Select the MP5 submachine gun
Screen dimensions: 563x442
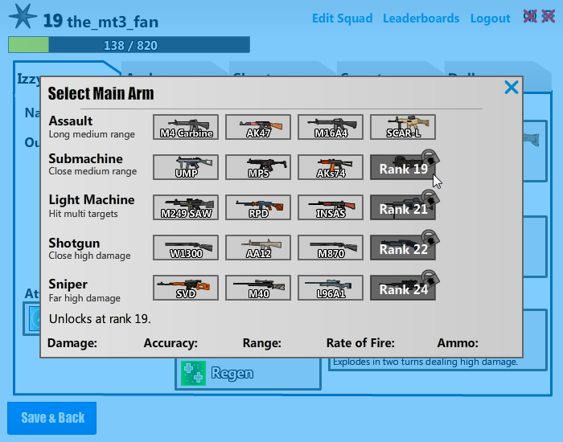coord(258,167)
